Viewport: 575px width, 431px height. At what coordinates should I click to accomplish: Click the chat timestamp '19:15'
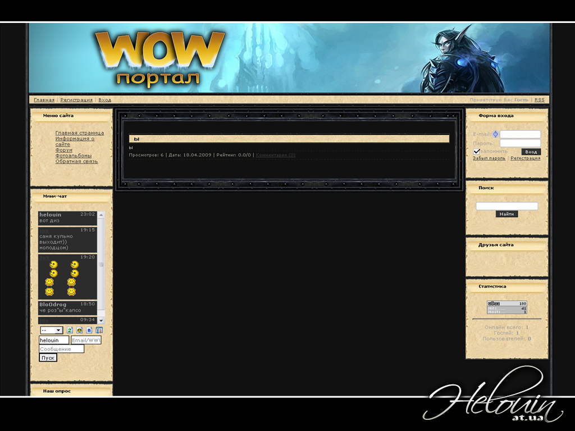88,230
